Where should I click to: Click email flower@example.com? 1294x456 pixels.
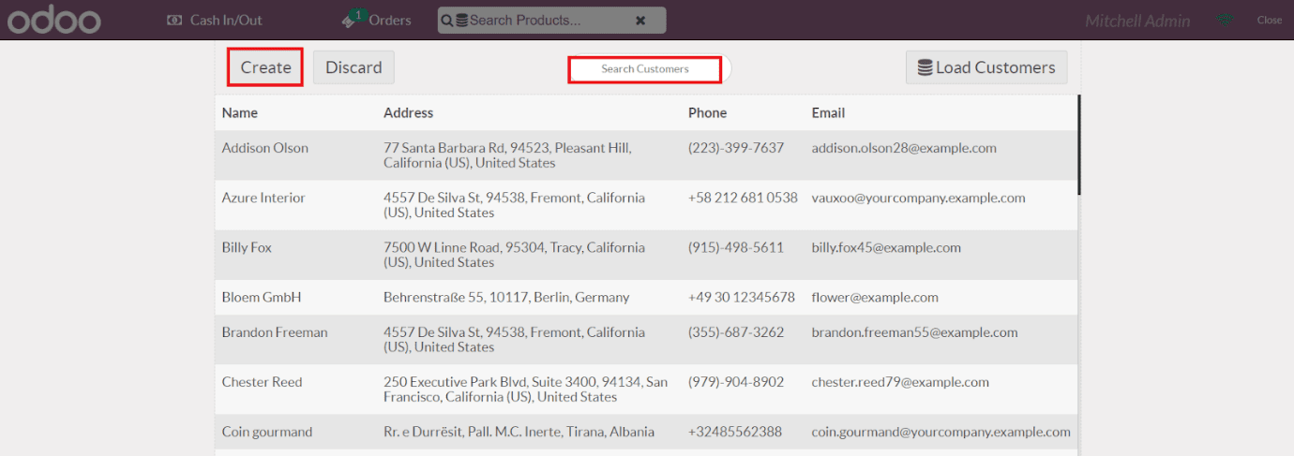point(875,297)
